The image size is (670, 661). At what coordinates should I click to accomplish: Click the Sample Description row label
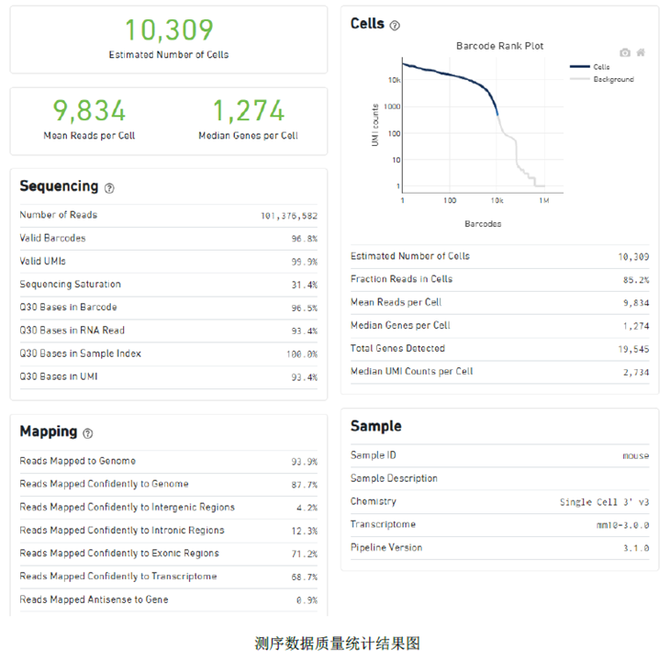point(394,478)
